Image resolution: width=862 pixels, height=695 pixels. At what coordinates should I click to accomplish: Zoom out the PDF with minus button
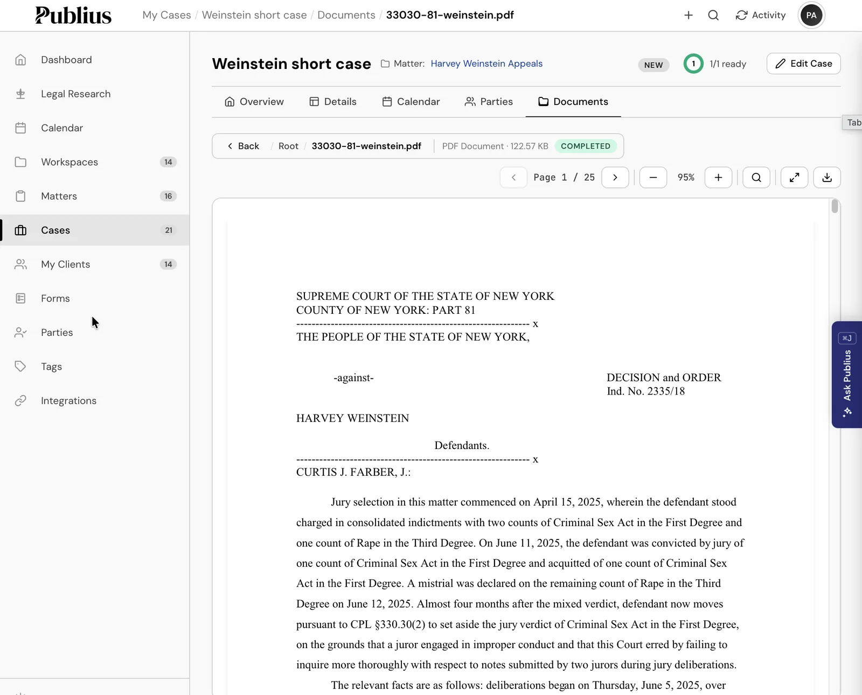tap(653, 178)
